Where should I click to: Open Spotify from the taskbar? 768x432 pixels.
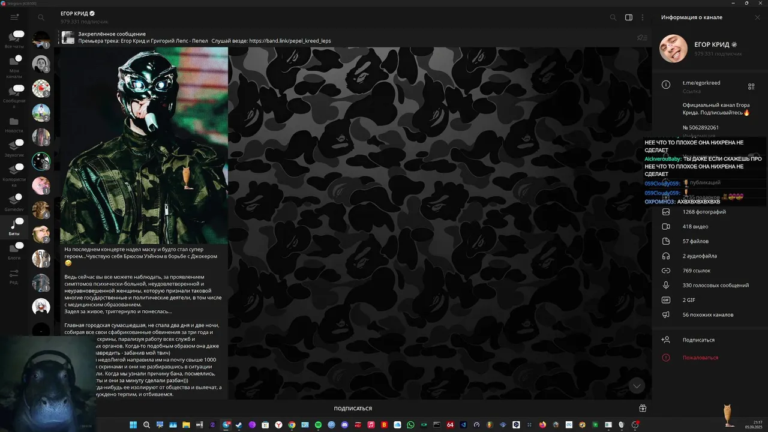[x=318, y=425]
